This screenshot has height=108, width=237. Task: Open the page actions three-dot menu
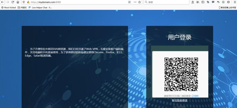pyautogui.click(x=135, y=2)
